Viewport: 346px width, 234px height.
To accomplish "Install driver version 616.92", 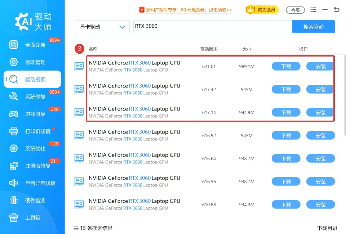I will [321, 135].
